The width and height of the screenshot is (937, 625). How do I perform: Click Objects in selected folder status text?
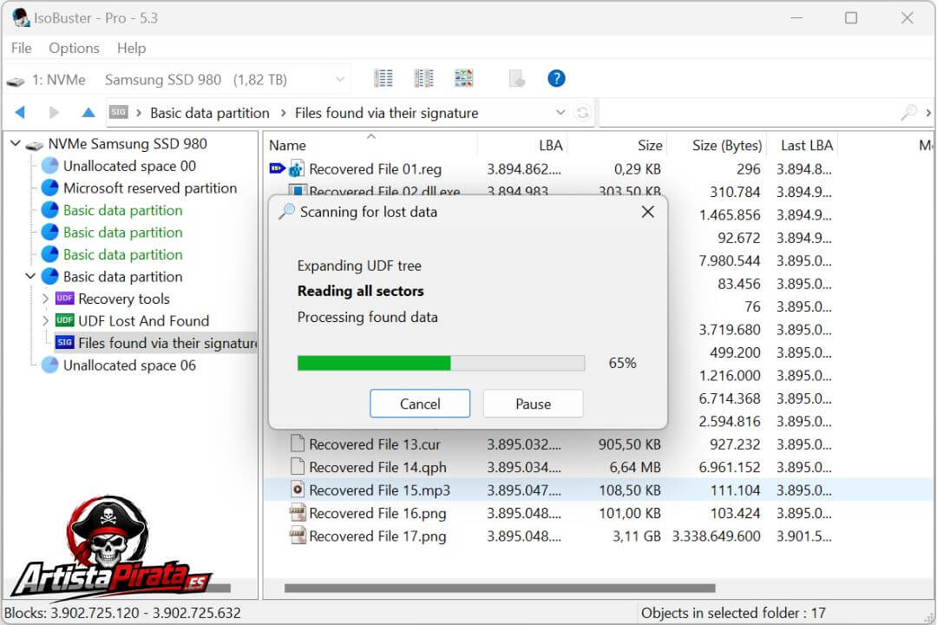tap(733, 613)
